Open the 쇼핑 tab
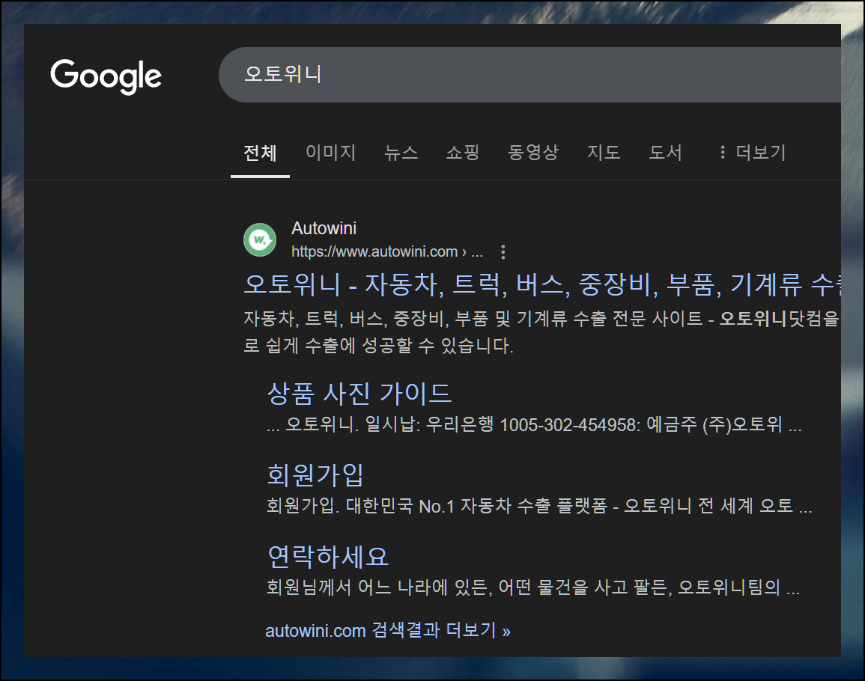 tap(462, 152)
